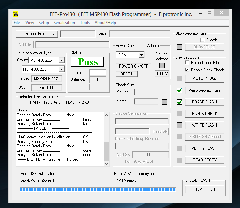Click the Report scrollbar thumb

point(106,151)
